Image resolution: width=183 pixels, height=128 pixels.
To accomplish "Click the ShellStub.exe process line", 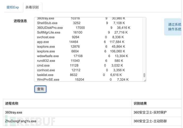I will (81, 23).
